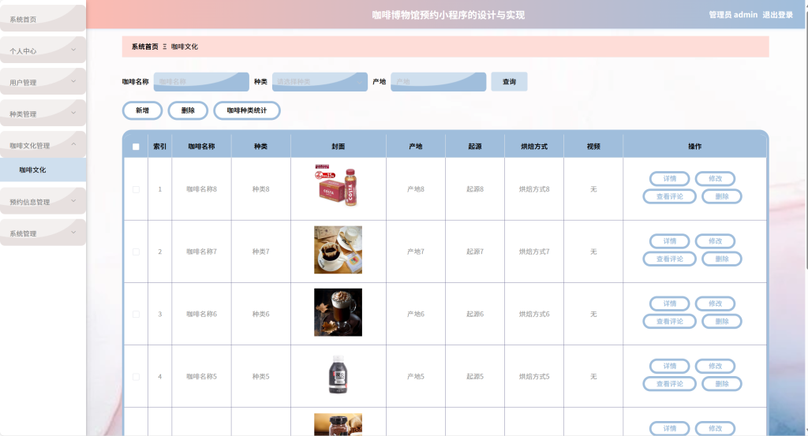Select all rows via header checkbox
Image resolution: width=808 pixels, height=436 pixels.
(136, 147)
